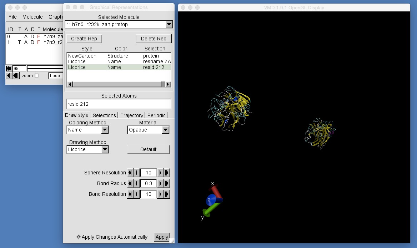Toggle Displayed flag for molecule 1

coord(32,42)
